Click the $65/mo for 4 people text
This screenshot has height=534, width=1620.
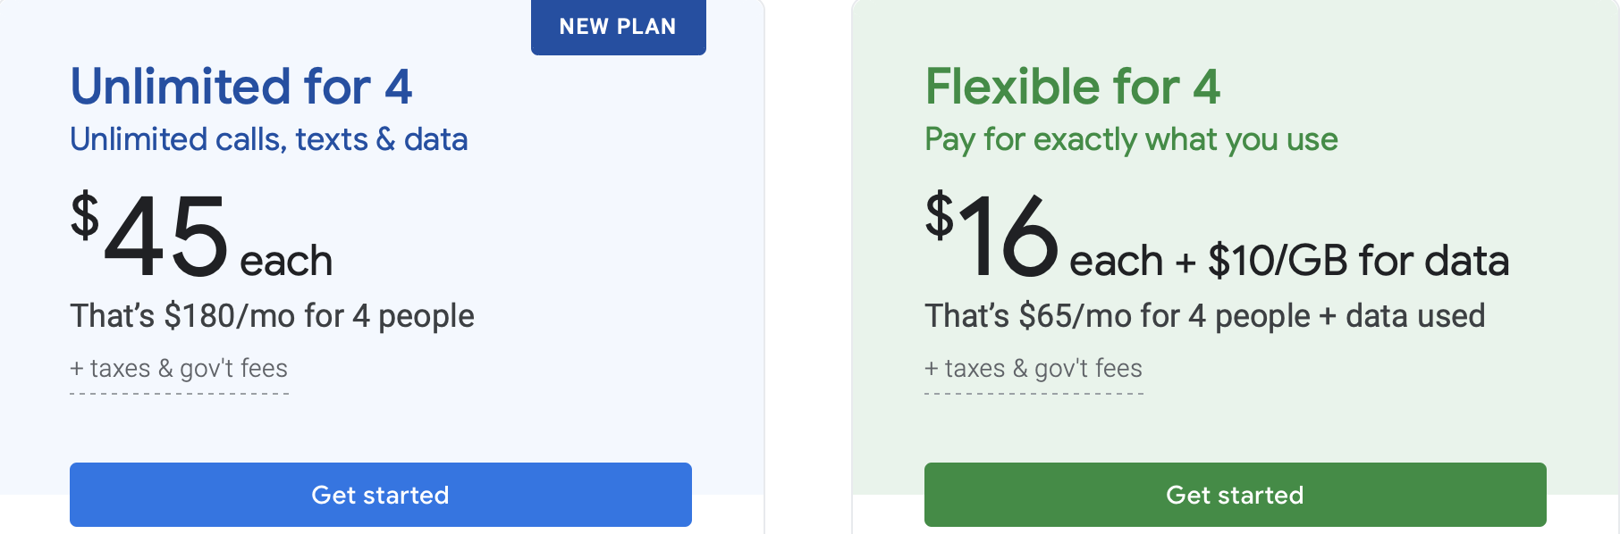pos(1165,316)
